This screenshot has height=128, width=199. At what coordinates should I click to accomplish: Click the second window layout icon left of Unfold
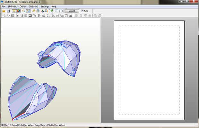point(61,11)
